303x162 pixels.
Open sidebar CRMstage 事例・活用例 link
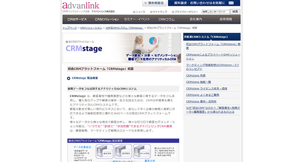coord(201,101)
